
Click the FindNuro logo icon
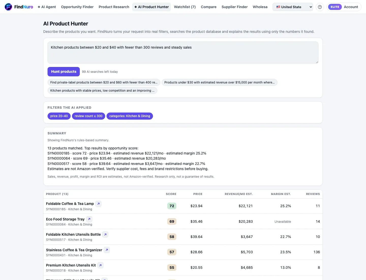(8, 7)
